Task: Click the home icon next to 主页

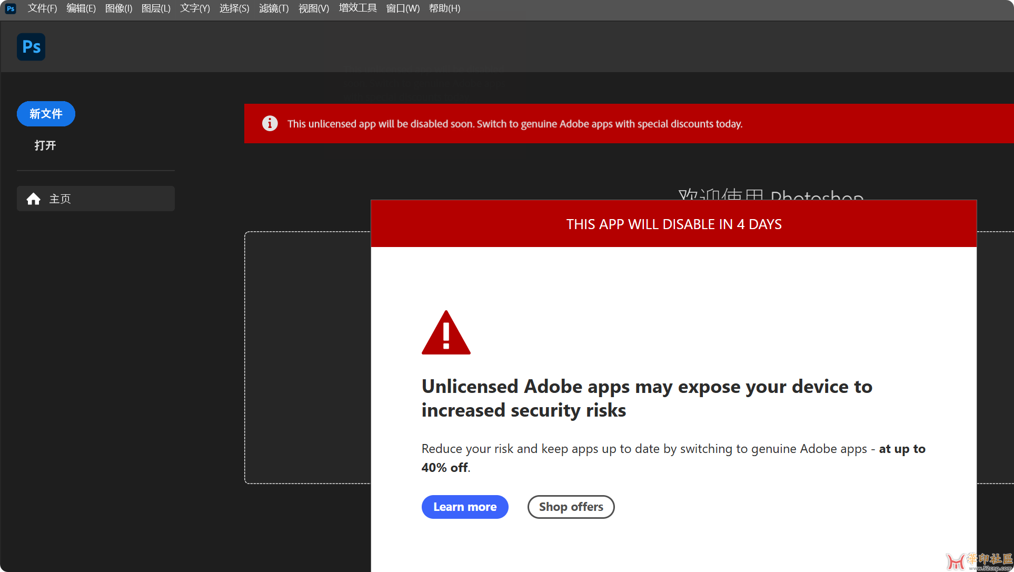Action: pos(34,199)
